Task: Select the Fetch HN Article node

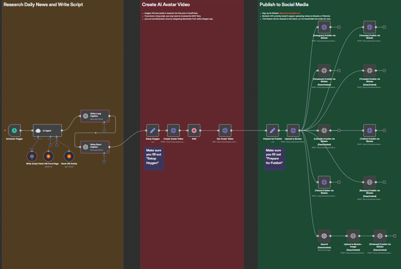Action: tap(69, 156)
